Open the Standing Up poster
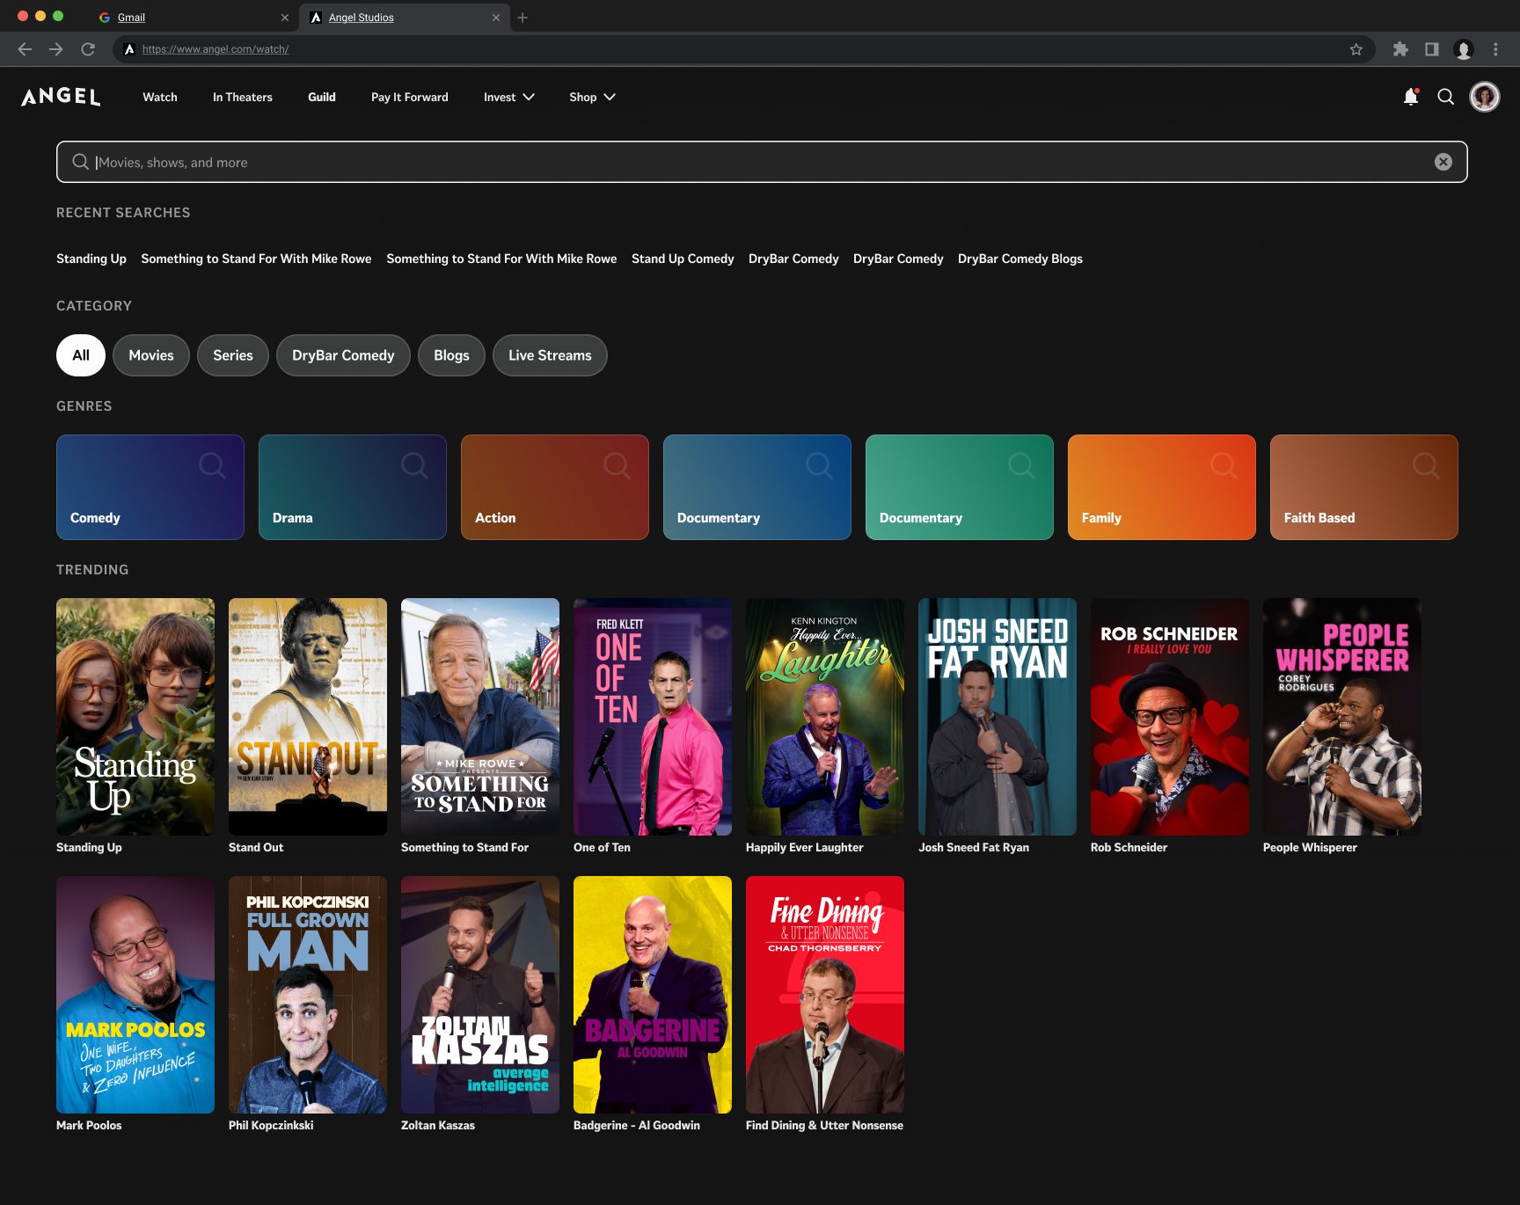Screen dimensions: 1520x1205 135,717
